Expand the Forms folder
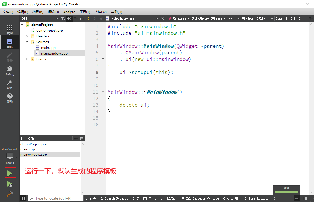Screen dimensions: 314x202 point(27,59)
